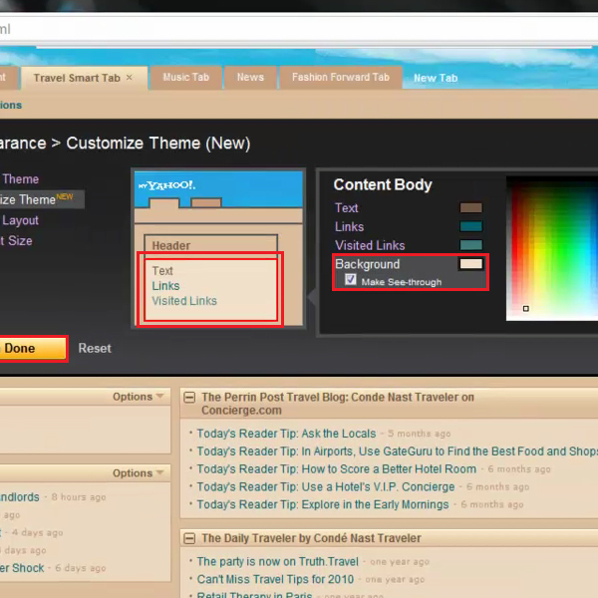Viewport: 598px width, 598px height.
Task: Collapse The Daily Traveler module
Action: point(189,538)
